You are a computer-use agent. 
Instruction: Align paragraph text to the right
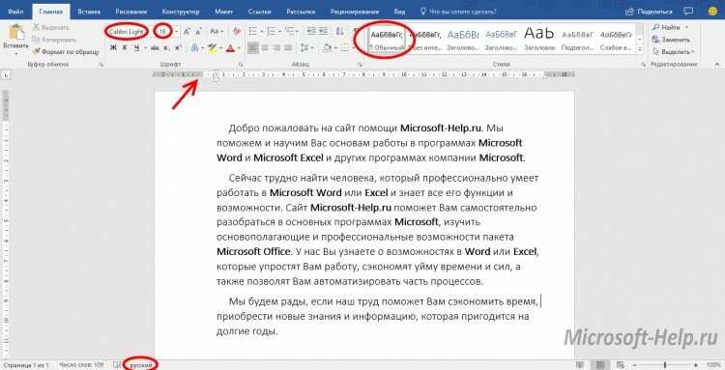[x=276, y=47]
